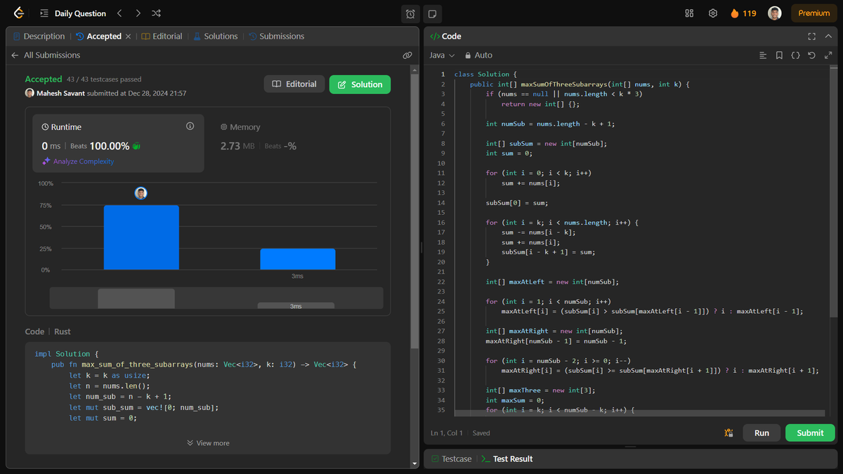Open the Test Result tab
Image resolution: width=843 pixels, height=474 pixels.
(x=507, y=459)
